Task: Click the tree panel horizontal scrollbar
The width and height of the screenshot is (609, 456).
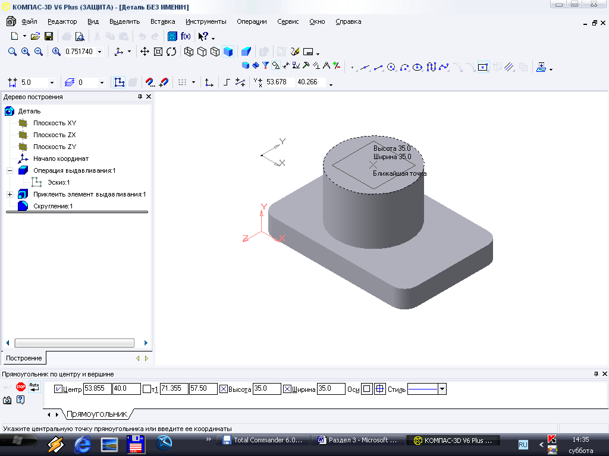Action: click(74, 343)
